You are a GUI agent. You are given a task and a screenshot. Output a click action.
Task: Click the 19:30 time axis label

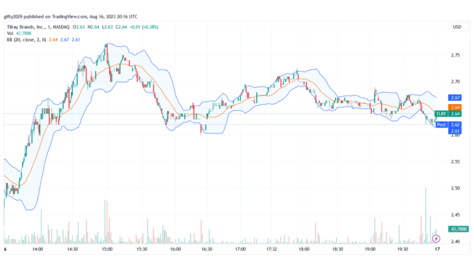coord(402,249)
